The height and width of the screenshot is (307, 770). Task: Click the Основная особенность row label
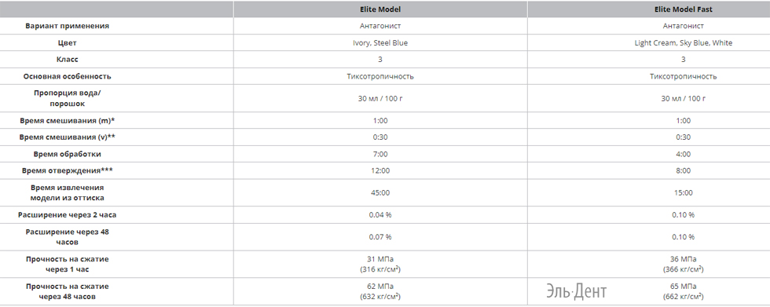tap(68, 76)
